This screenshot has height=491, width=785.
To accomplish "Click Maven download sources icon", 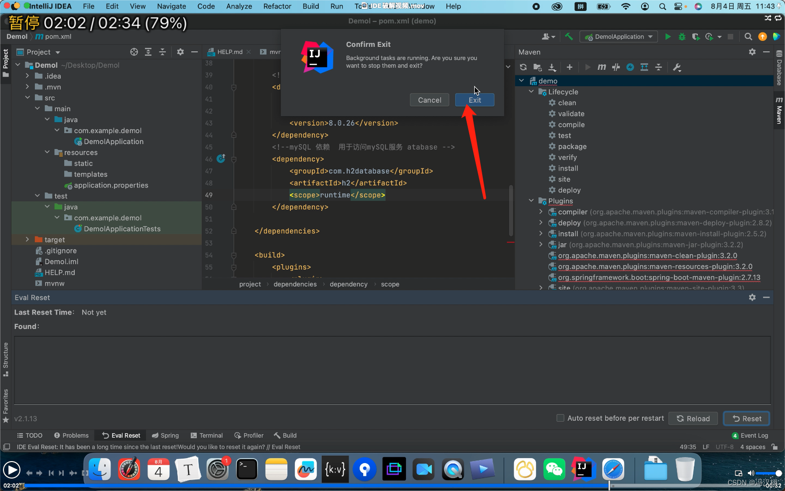I will [x=552, y=67].
